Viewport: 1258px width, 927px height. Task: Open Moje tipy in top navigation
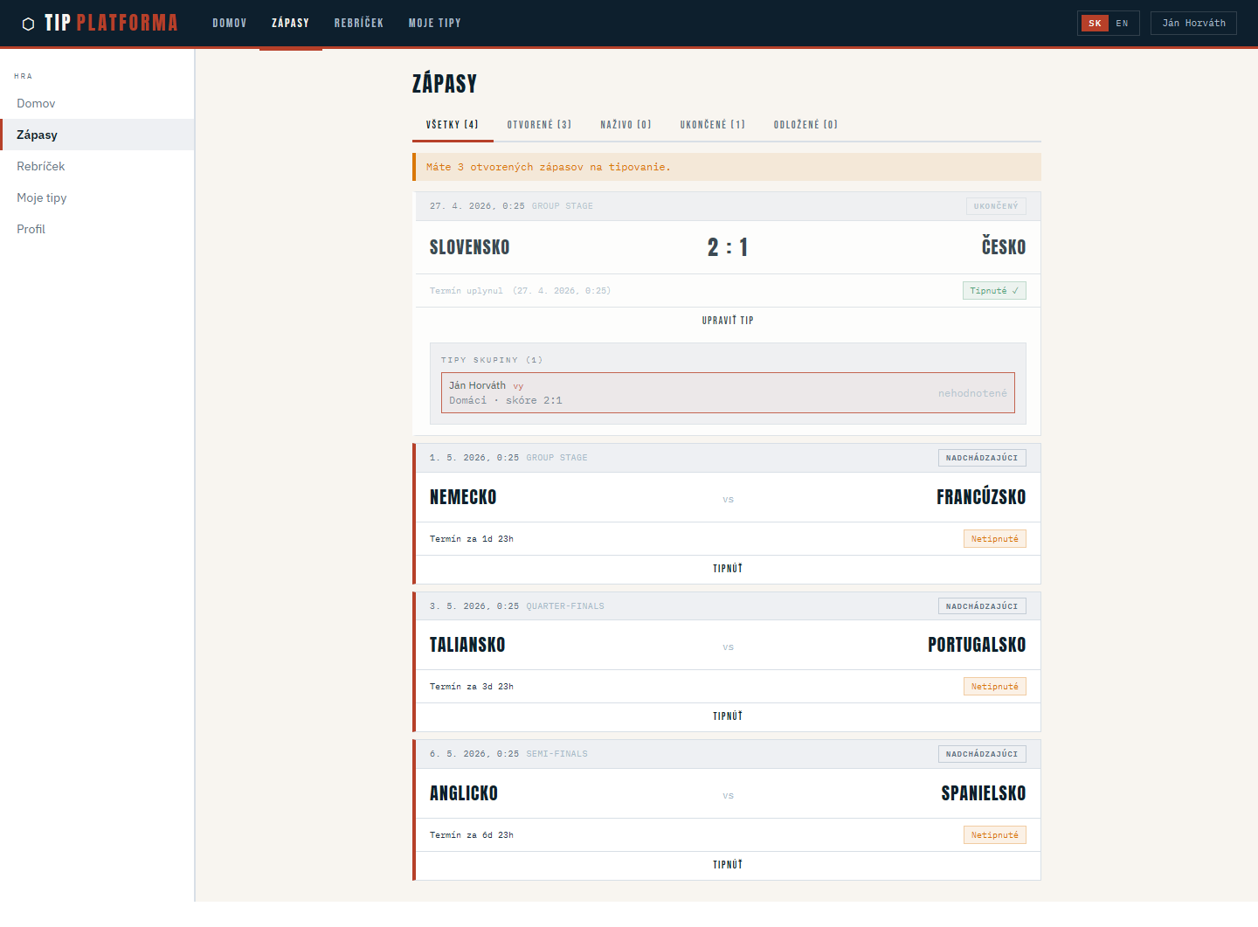pos(434,23)
